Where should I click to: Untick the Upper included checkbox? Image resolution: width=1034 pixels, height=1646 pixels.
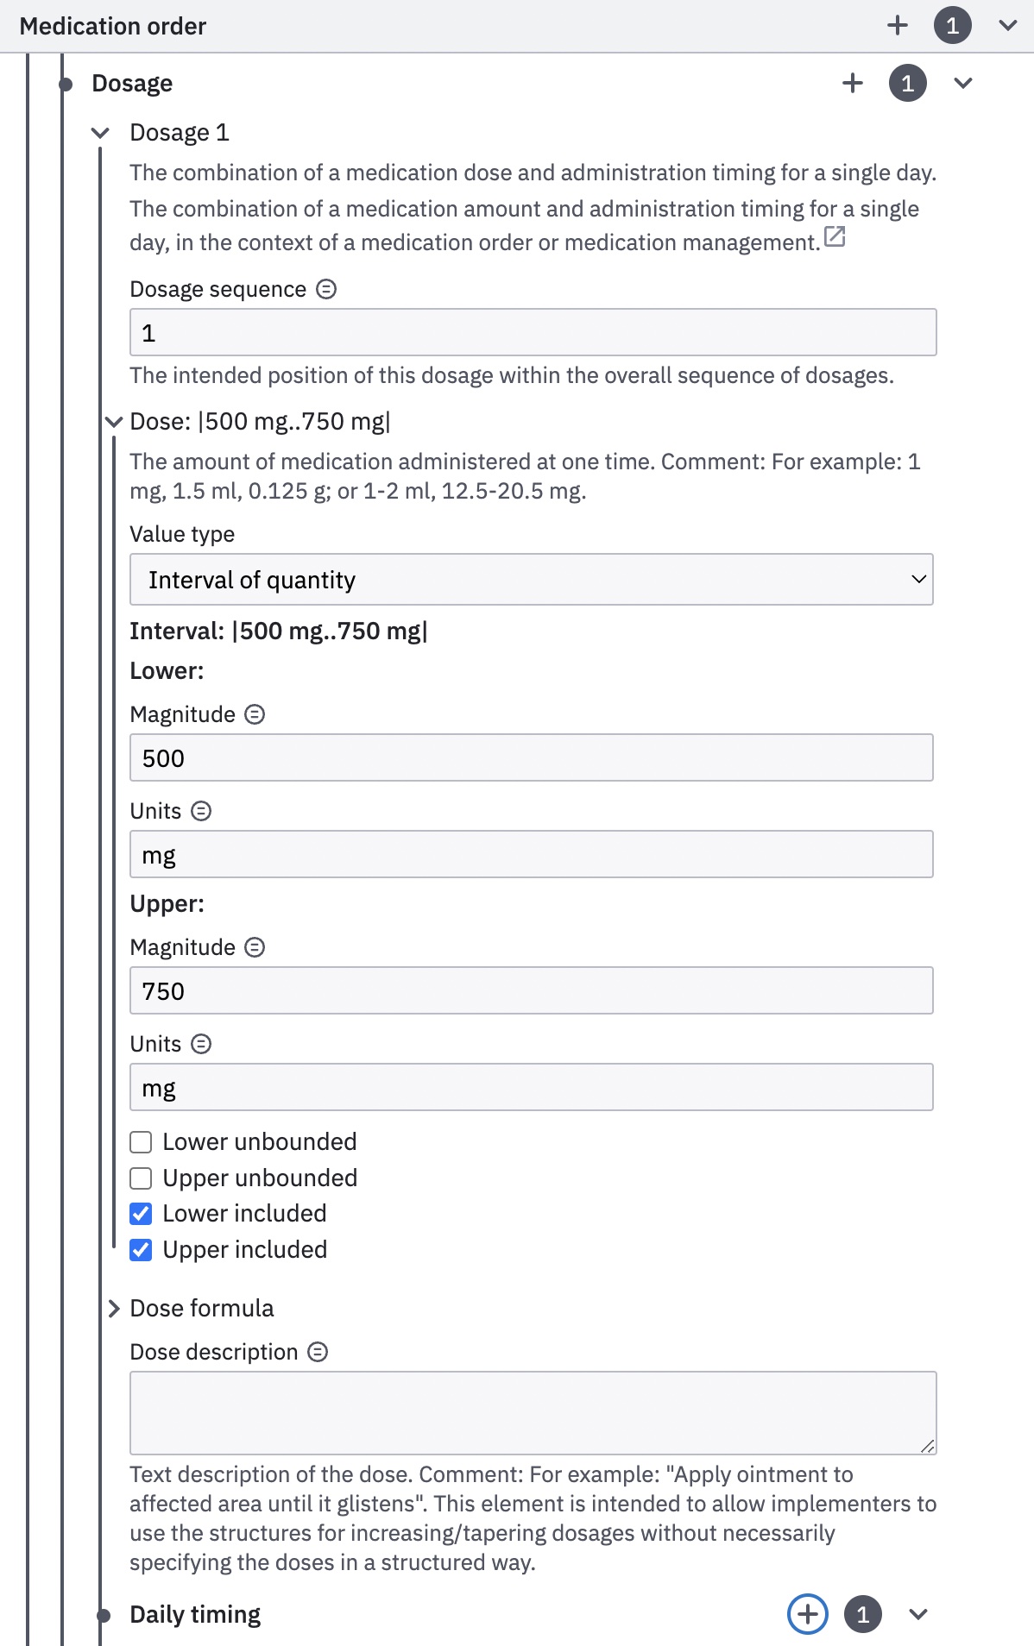coord(141,1250)
